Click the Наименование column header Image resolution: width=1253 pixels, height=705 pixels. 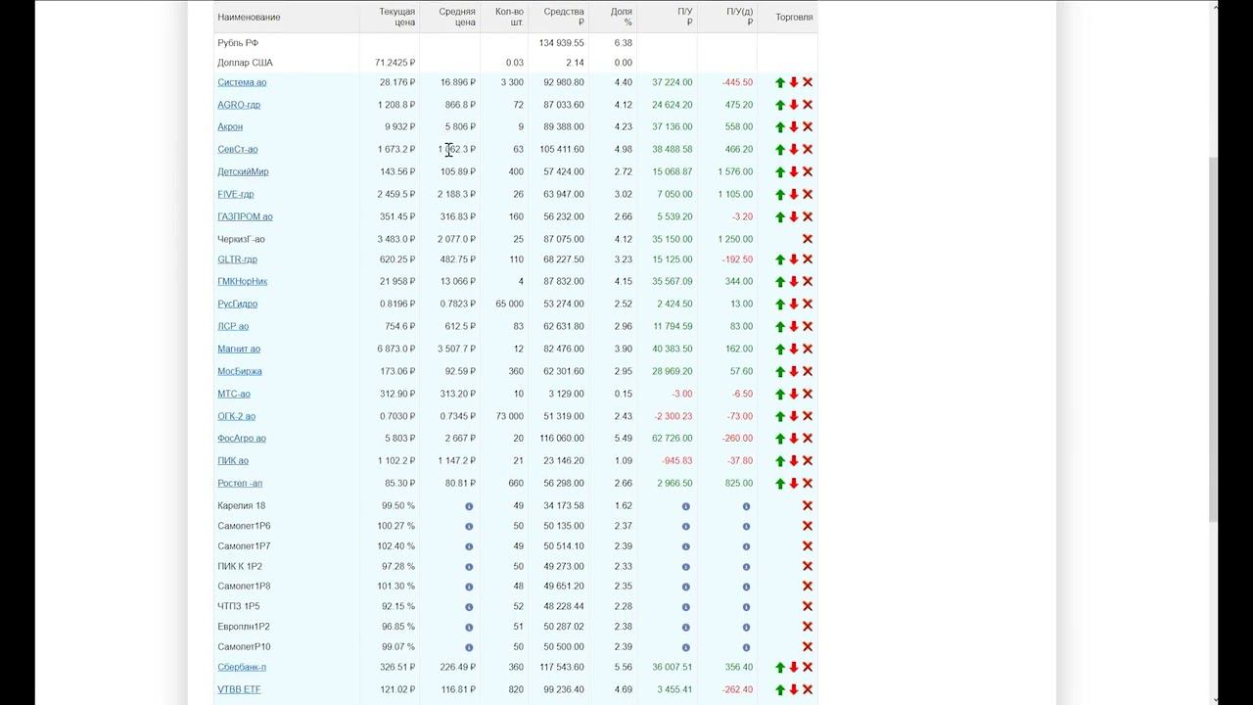point(249,18)
